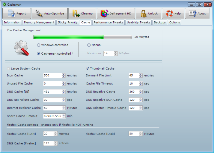Click the Unlock padlock icon

(x=143, y=13)
